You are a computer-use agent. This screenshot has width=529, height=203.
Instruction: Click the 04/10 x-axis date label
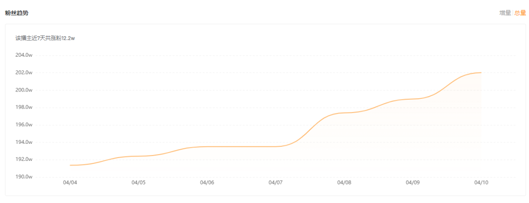point(481,183)
